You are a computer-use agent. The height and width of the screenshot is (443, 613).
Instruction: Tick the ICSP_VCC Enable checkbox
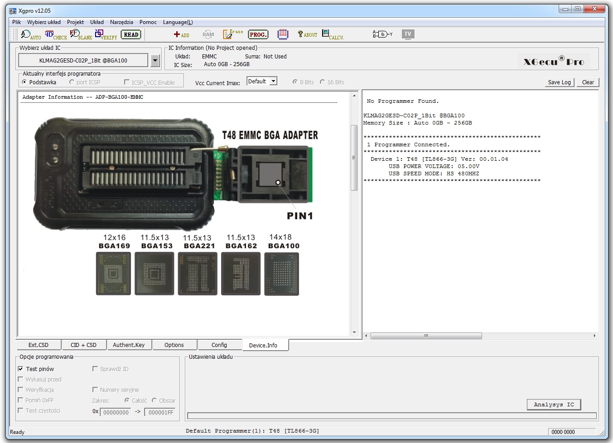coord(127,82)
